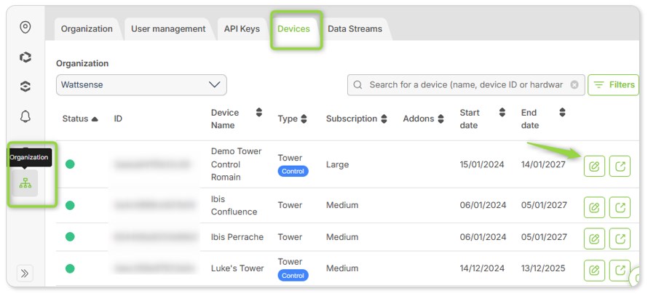The height and width of the screenshot is (296, 648).
Task: Expand the sidebar with double chevron
Action: point(25,273)
